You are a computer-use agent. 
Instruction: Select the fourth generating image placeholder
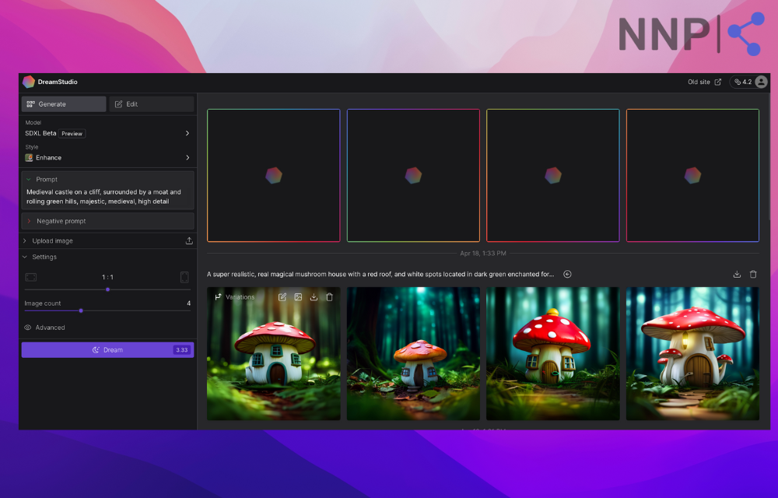point(692,176)
